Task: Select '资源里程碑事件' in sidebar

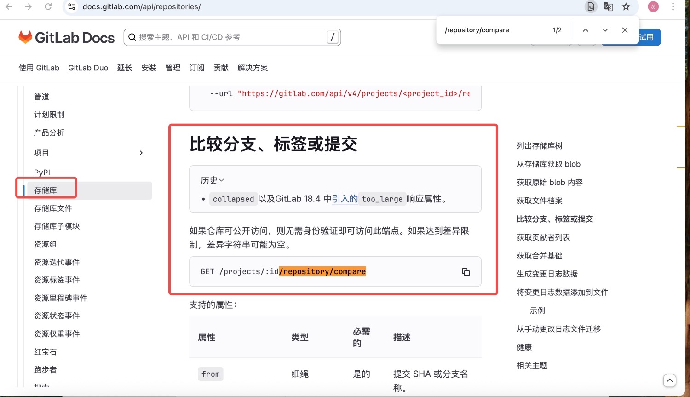Action: [61, 298]
